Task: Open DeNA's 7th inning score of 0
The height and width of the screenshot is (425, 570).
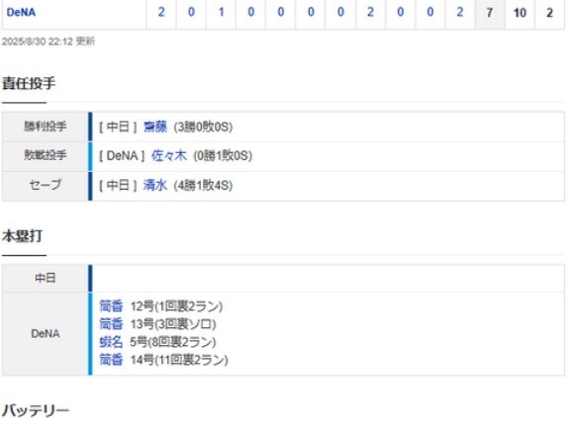Action: click(340, 12)
